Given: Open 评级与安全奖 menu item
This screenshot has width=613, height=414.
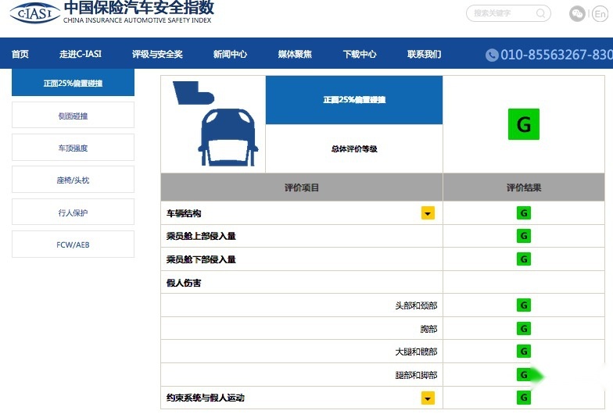Looking at the screenshot, I should (157, 55).
